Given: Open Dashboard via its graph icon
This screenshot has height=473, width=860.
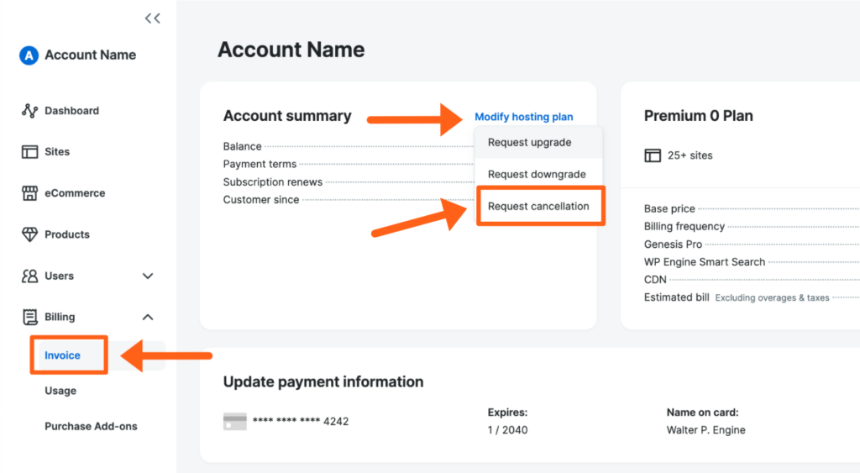Looking at the screenshot, I should click(x=30, y=111).
